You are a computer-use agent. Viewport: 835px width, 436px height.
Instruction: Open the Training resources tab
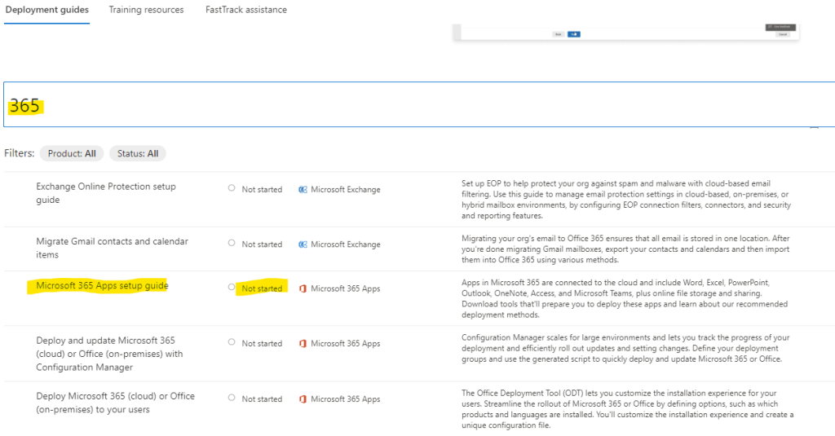[x=146, y=10]
